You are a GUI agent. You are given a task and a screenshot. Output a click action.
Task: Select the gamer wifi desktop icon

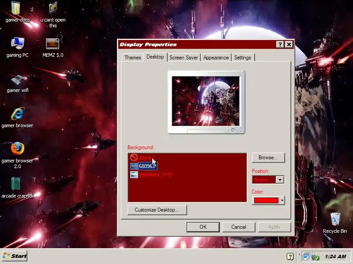coord(18,79)
